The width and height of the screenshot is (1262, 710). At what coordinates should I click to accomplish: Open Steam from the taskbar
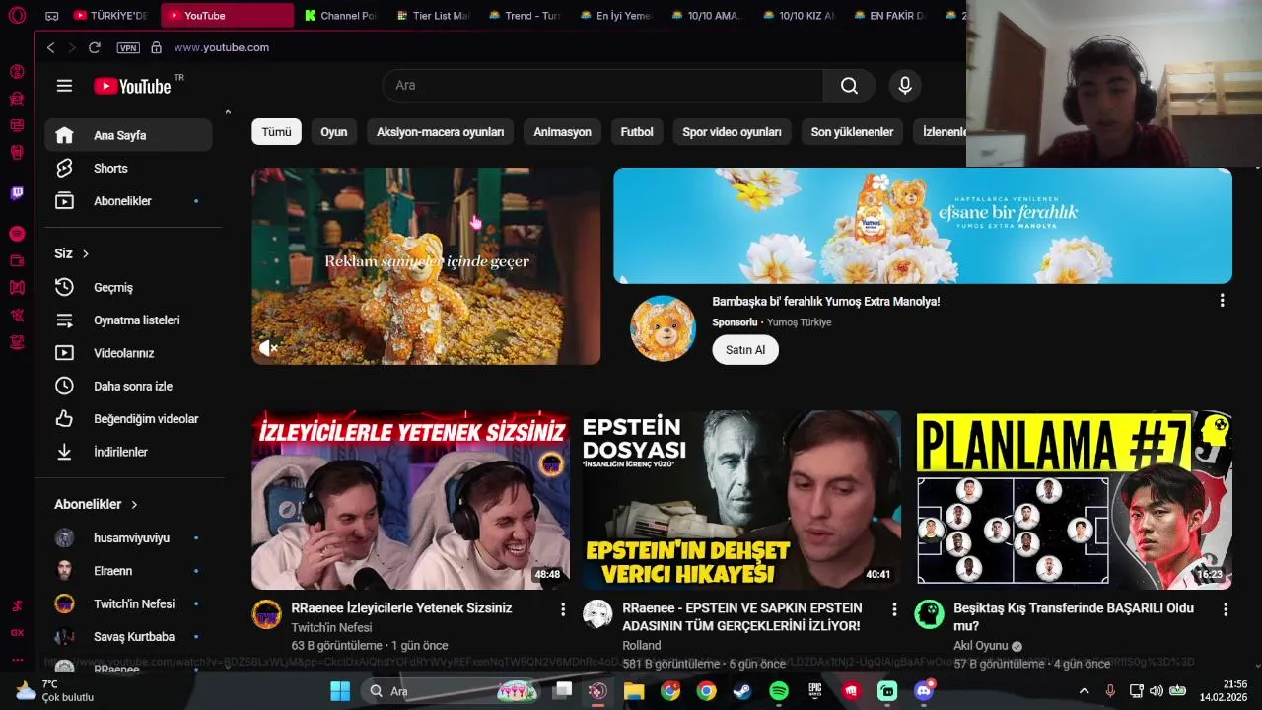742,691
